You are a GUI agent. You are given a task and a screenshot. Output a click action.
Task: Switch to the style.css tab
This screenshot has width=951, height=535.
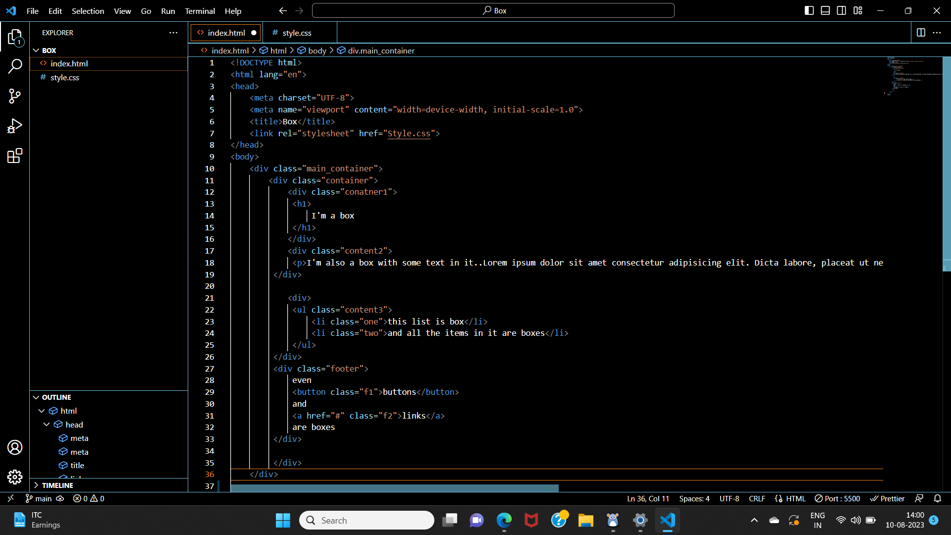(x=296, y=32)
